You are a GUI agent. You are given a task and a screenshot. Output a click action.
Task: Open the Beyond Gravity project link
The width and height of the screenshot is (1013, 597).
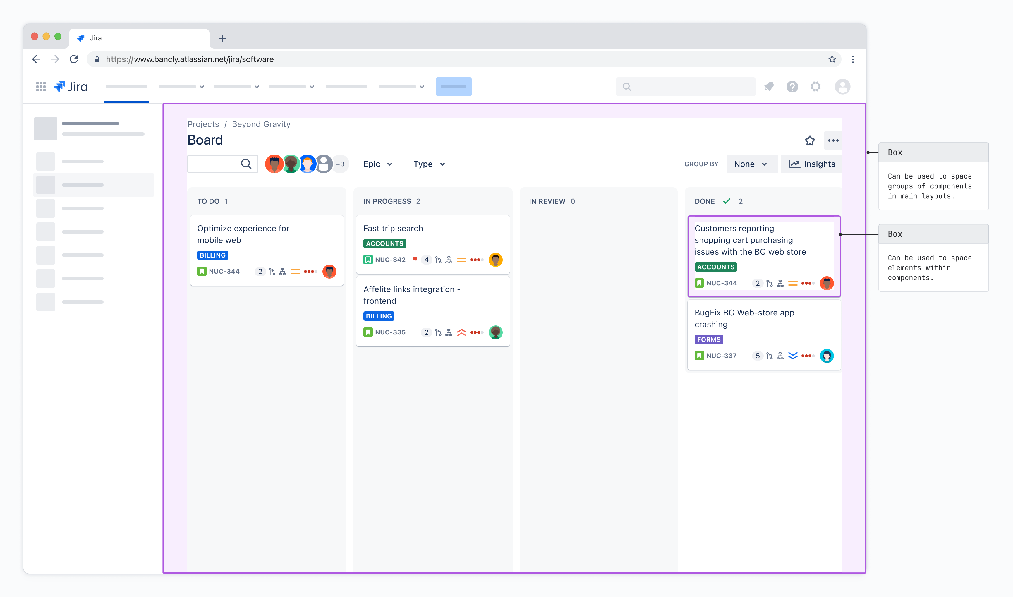(261, 124)
